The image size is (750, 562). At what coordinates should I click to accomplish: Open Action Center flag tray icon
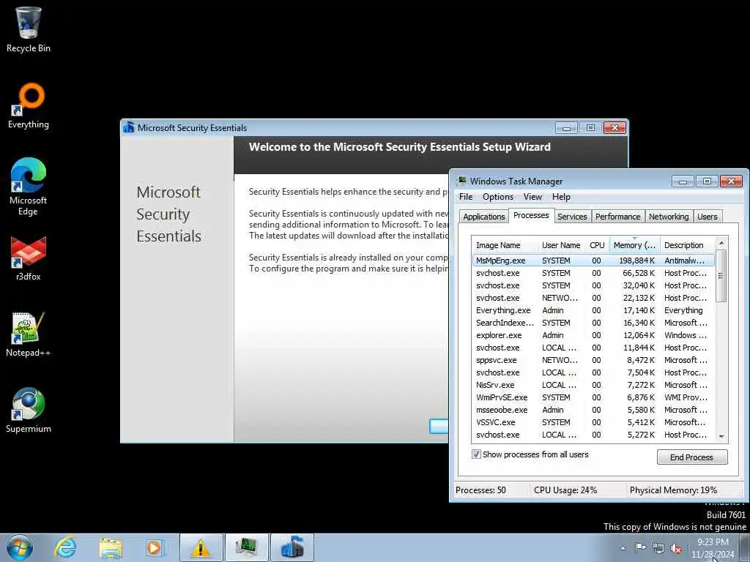pyautogui.click(x=640, y=547)
